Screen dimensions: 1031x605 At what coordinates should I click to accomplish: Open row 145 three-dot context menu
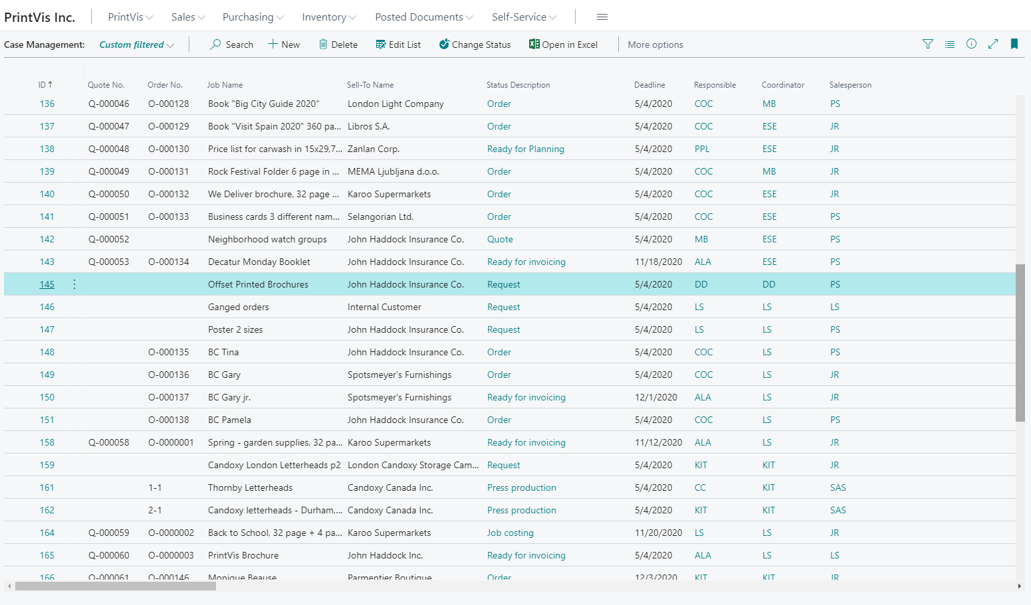74,284
